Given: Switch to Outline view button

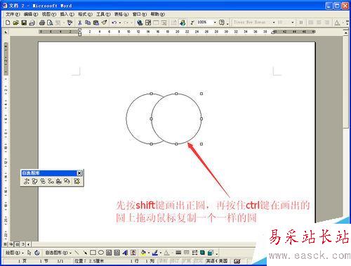Looking at the screenshot, I should click(x=23, y=244).
